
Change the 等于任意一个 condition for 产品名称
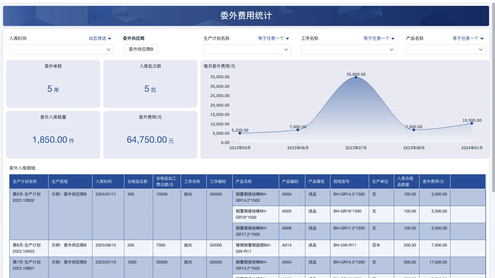point(467,38)
